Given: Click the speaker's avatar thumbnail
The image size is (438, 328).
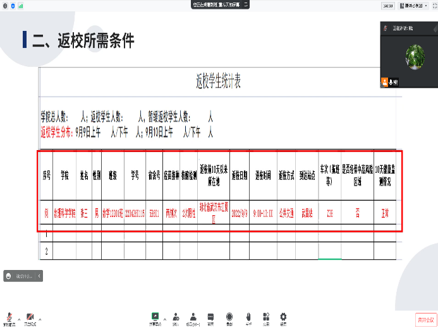Looking at the screenshot, I should pos(415,56).
